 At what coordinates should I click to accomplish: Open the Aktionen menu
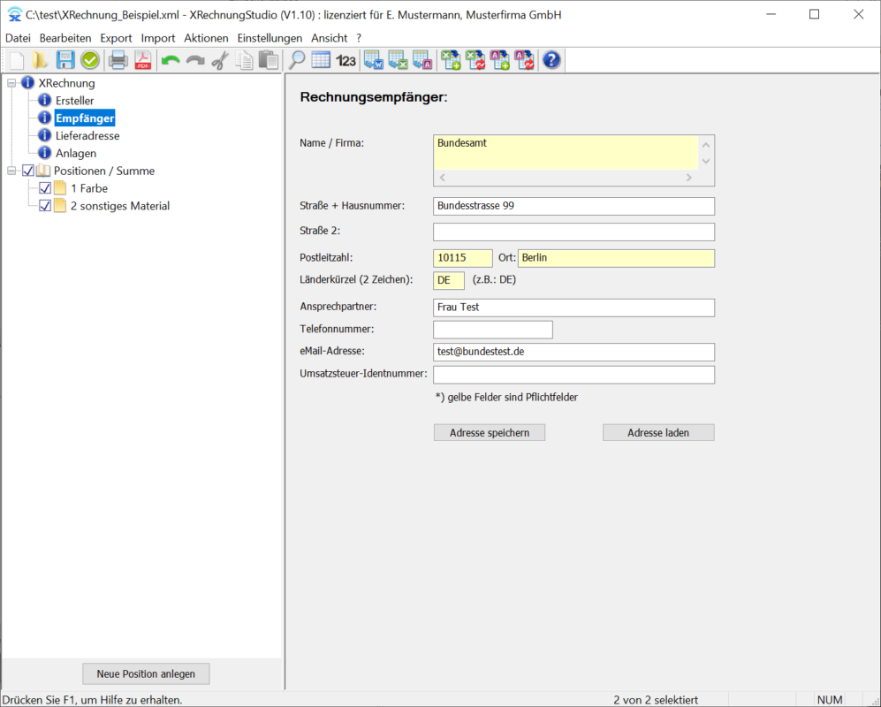click(206, 38)
